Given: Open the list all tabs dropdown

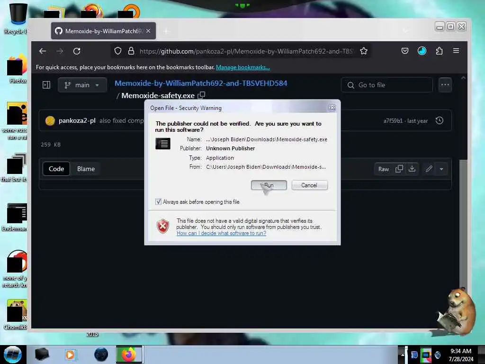Looking at the screenshot, I should tap(406, 31).
